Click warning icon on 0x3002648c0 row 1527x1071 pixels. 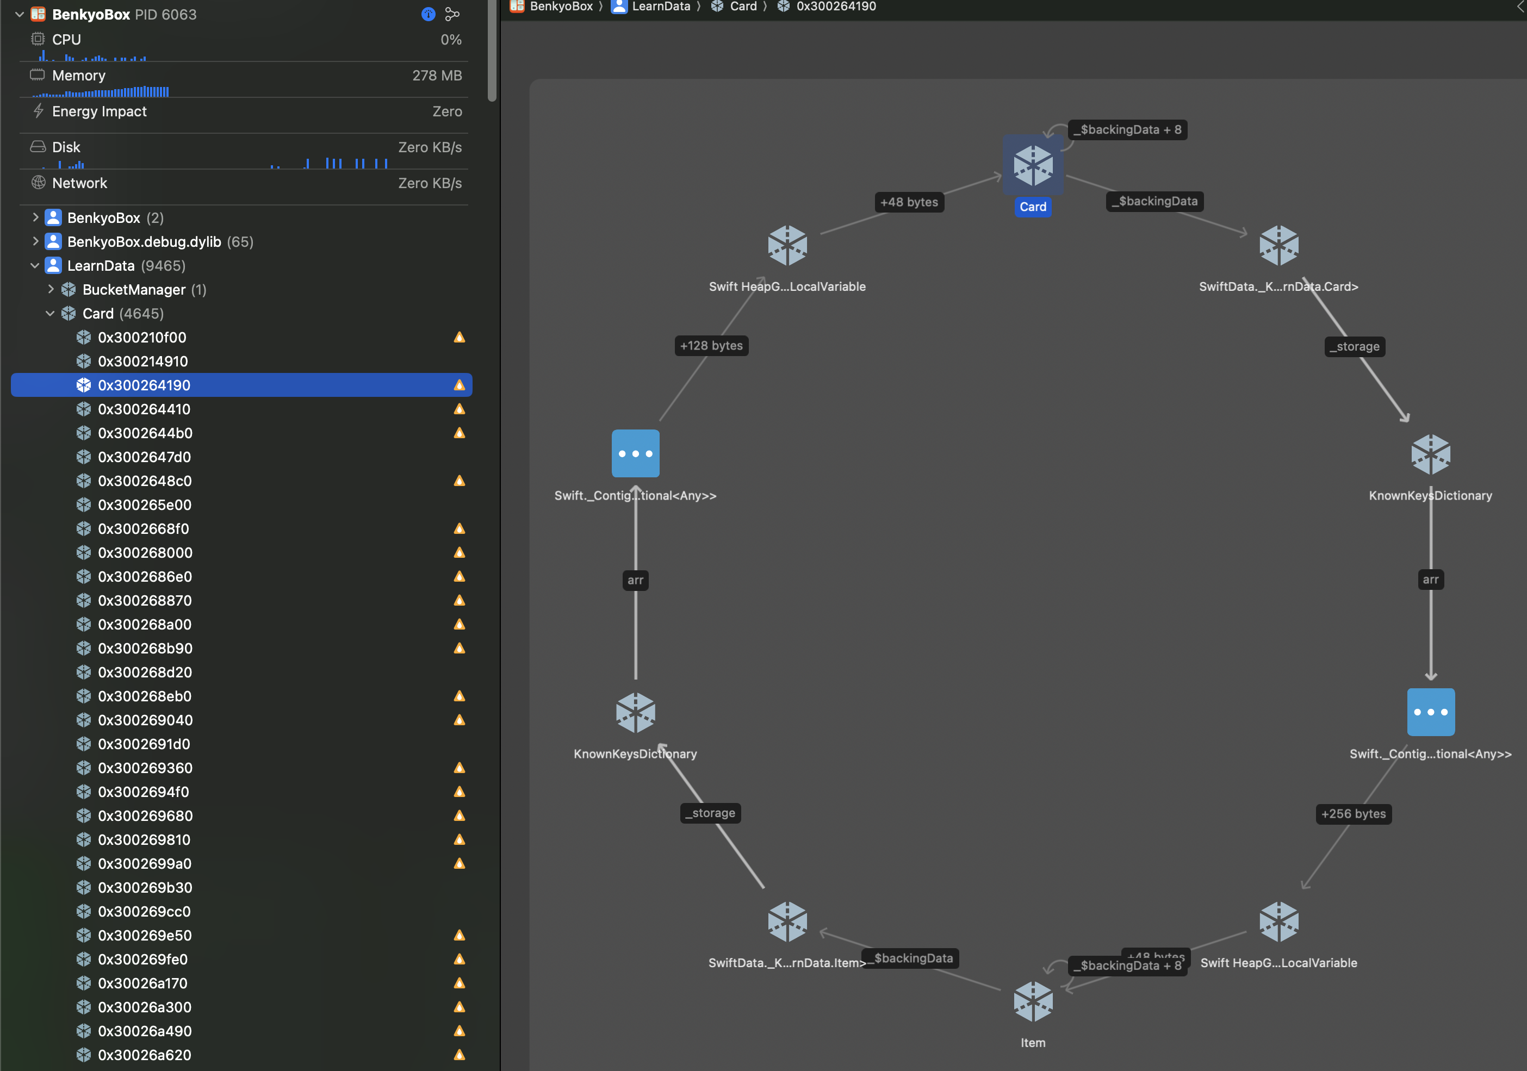(x=459, y=481)
